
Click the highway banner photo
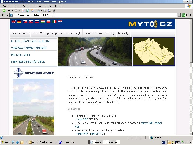[95, 51]
